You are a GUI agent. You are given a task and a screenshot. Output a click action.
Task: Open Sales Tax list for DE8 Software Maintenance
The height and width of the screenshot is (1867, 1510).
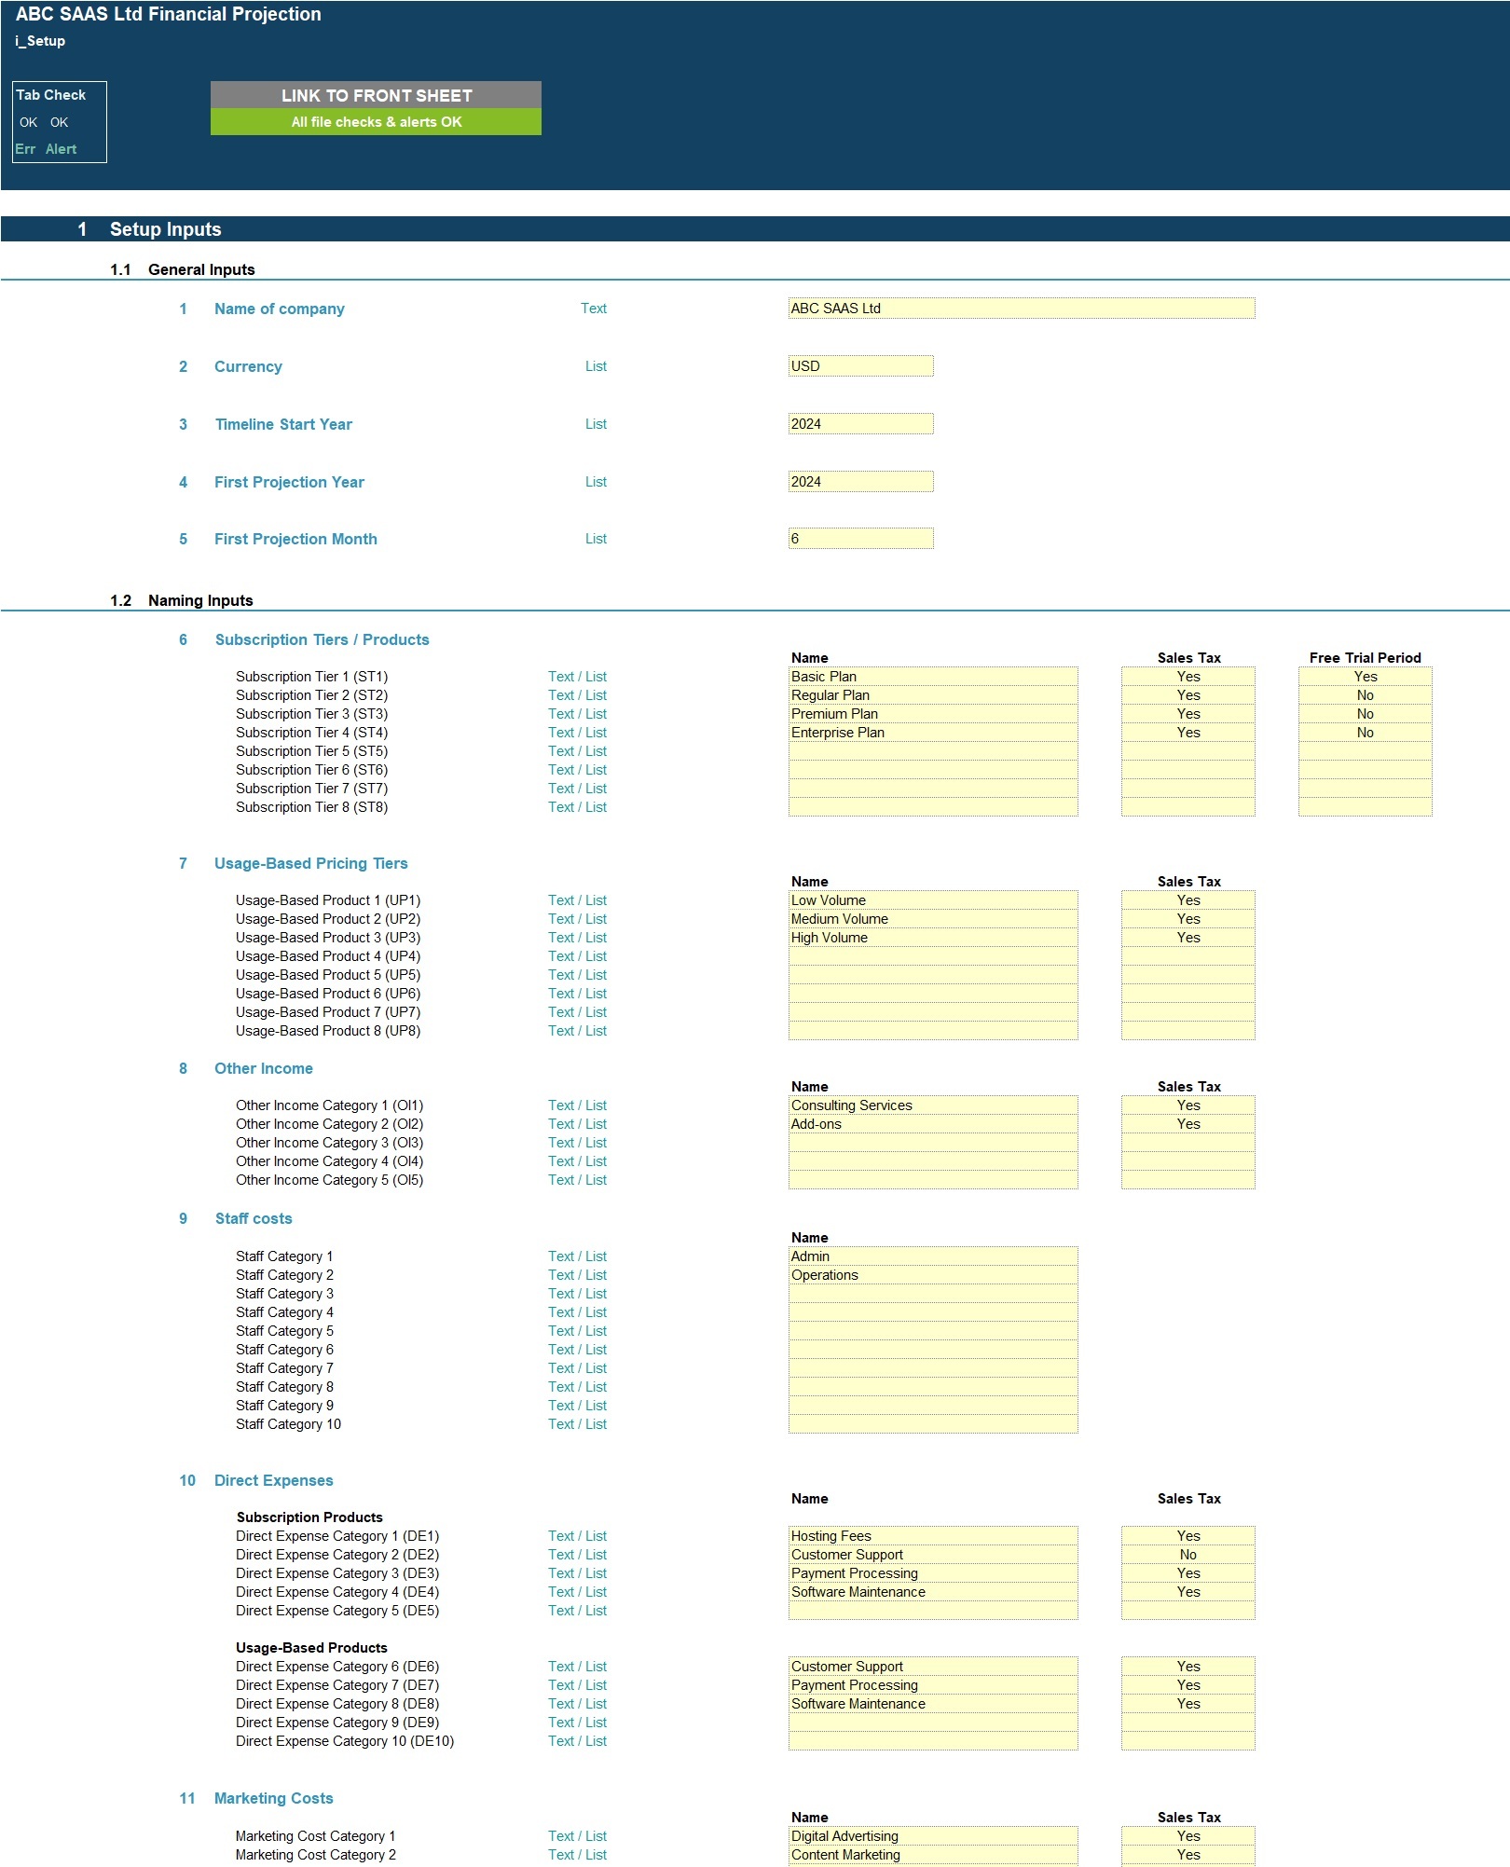[1188, 1704]
